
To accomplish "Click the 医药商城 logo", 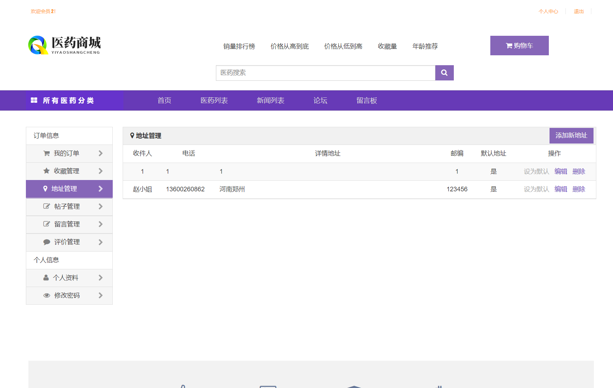I will (x=64, y=45).
